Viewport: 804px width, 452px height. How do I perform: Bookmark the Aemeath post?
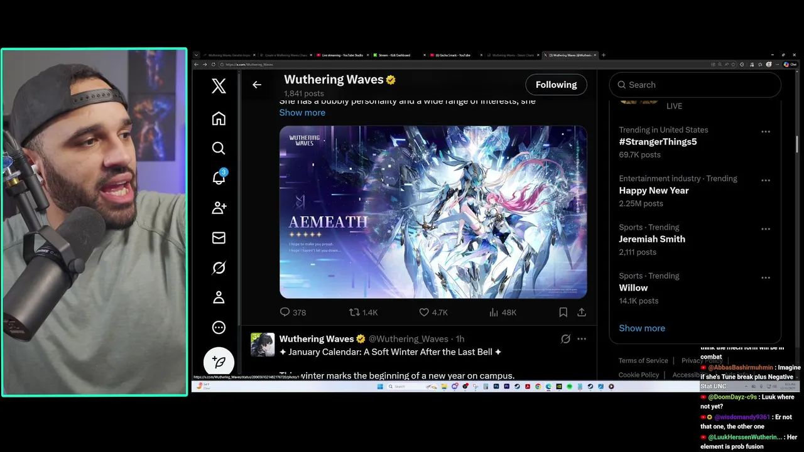(563, 312)
